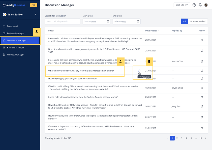Click the Search for Discussion field
The width and height of the screenshot is (212, 150).
63,21
